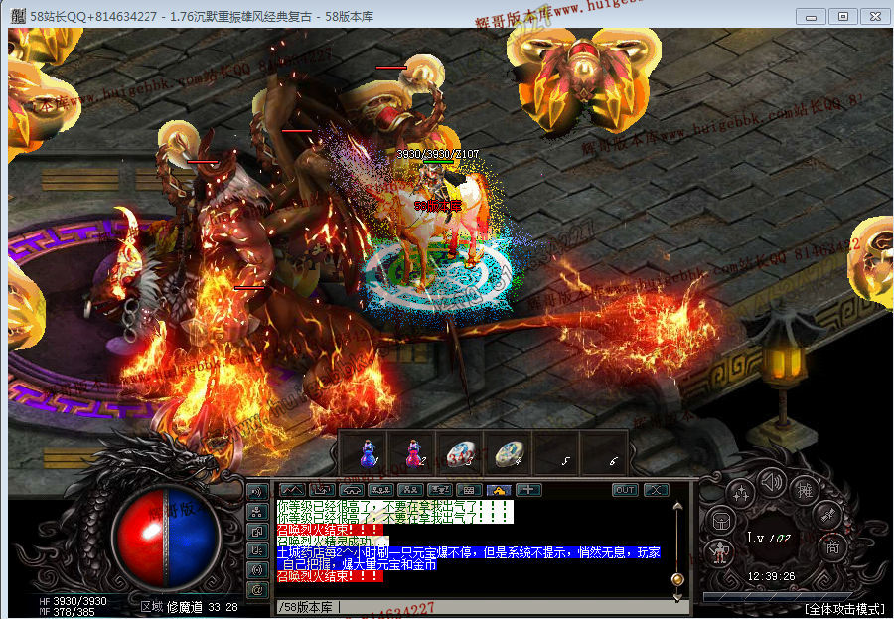The height and width of the screenshot is (619, 894).
Task: Open the keyboard icon button above chat
Action: point(469,490)
